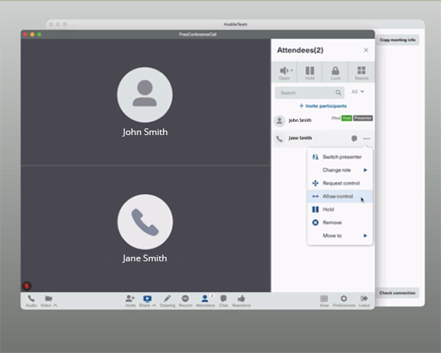This screenshot has width=441, height=353.
Task: Open the All filter dropdown
Action: point(358,92)
